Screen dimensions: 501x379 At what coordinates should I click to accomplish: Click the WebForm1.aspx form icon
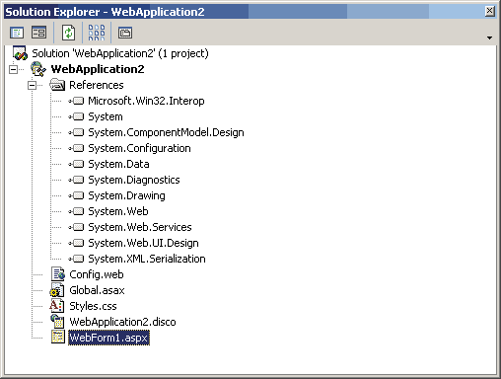click(x=58, y=338)
